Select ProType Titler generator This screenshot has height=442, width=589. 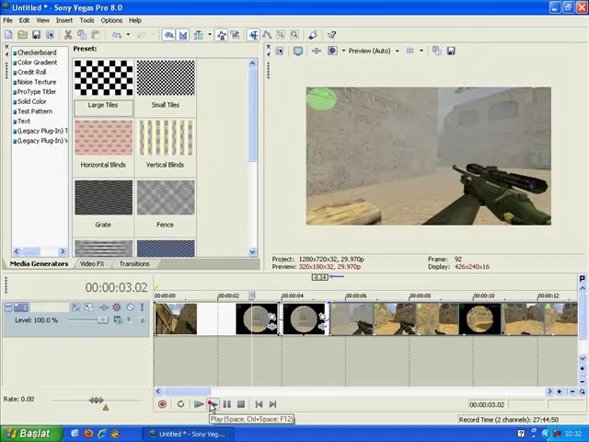37,92
